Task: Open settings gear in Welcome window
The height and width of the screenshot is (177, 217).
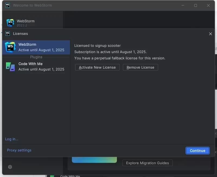Action: [x=10, y=167]
